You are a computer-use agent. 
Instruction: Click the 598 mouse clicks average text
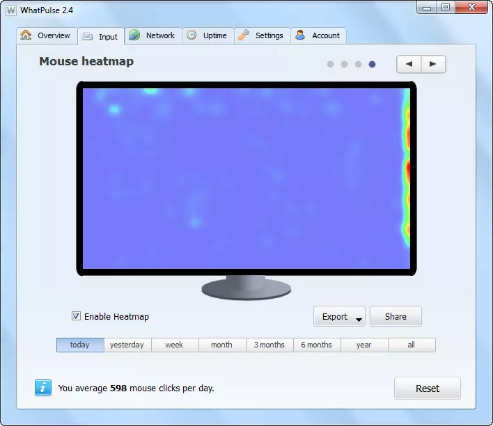[136, 388]
